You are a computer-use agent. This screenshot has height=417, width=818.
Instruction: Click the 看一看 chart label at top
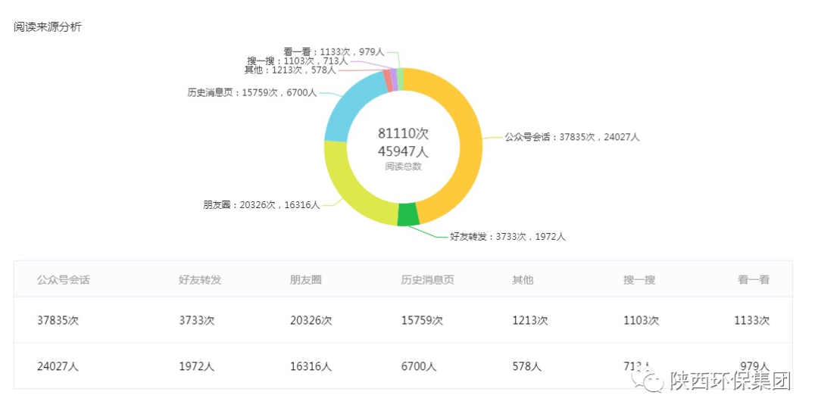click(x=334, y=51)
